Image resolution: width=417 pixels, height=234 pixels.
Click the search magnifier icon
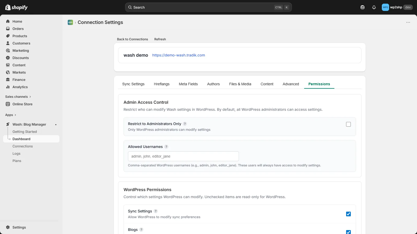[130, 7]
